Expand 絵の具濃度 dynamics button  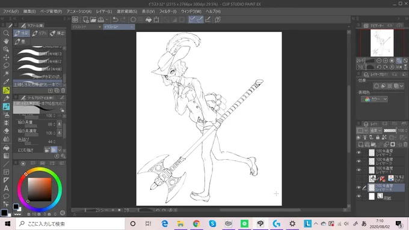pos(59,133)
